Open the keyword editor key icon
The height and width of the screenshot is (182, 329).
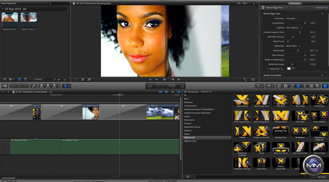coord(33,86)
